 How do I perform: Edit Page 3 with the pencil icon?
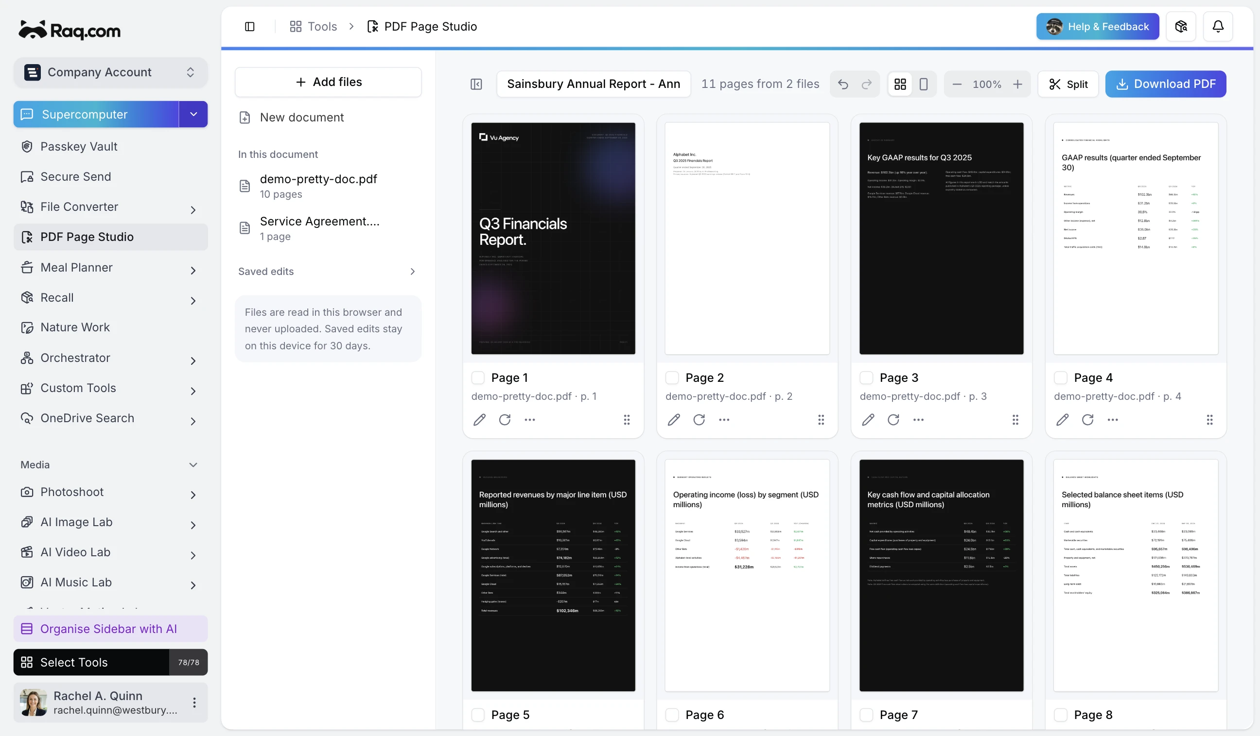coord(868,420)
